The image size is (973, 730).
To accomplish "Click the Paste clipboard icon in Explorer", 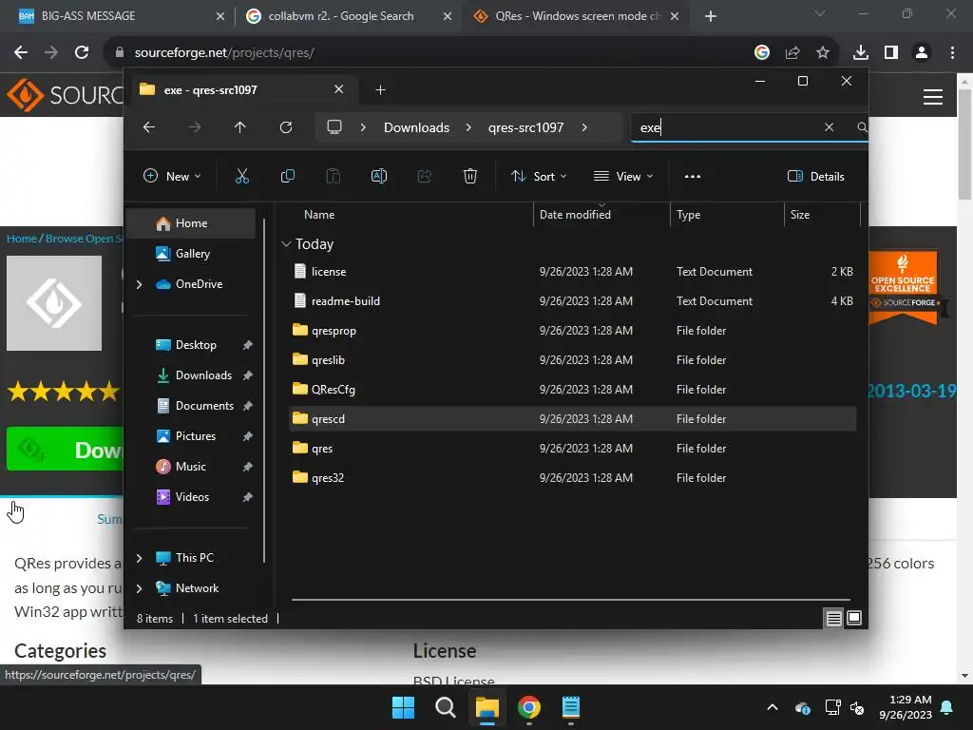I will click(334, 176).
